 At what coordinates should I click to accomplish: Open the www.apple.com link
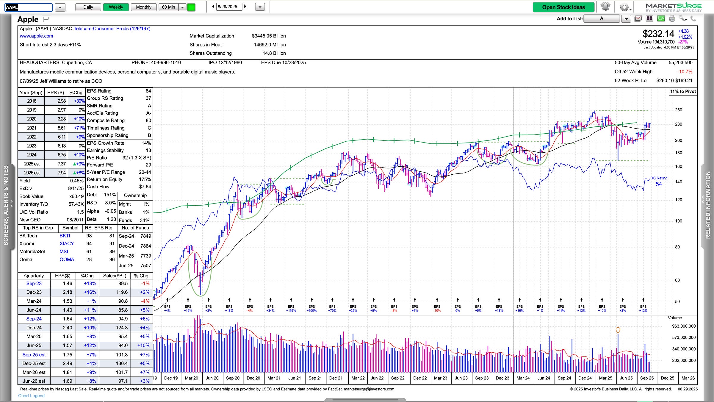pos(36,36)
